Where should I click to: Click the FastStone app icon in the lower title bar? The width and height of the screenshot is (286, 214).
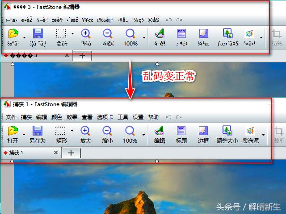tap(7, 104)
